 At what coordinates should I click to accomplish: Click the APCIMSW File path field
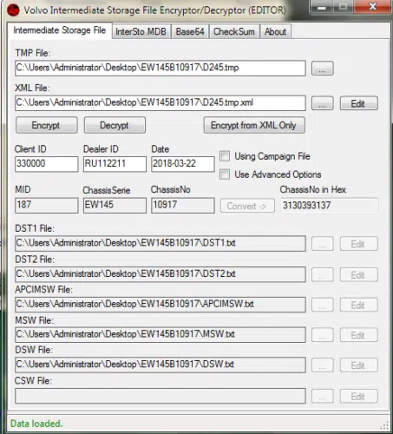(160, 305)
